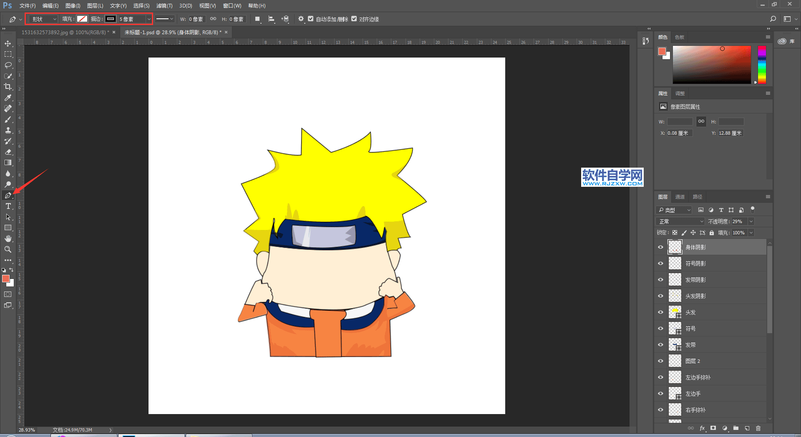Open the 形状 tool mode dropdown
801x437 pixels.
tap(44, 19)
